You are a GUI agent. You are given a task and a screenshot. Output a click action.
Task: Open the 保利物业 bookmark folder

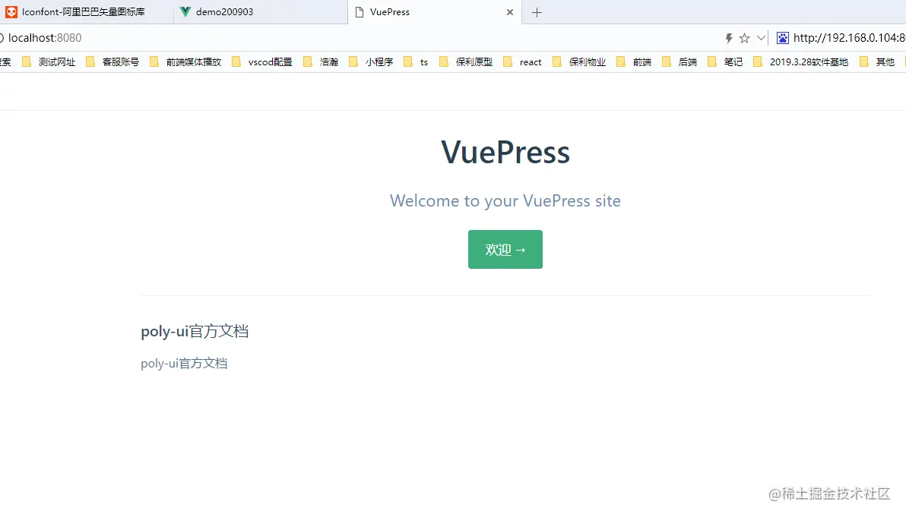point(579,61)
